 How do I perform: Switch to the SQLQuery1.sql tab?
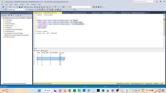[133, 13]
